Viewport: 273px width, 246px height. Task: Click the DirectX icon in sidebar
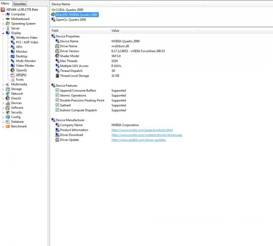8,98
